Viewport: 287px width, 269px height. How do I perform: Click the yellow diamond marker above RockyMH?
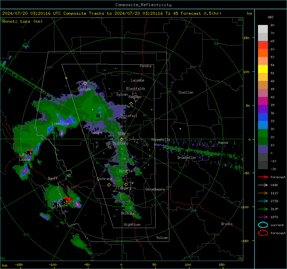coord(85,83)
